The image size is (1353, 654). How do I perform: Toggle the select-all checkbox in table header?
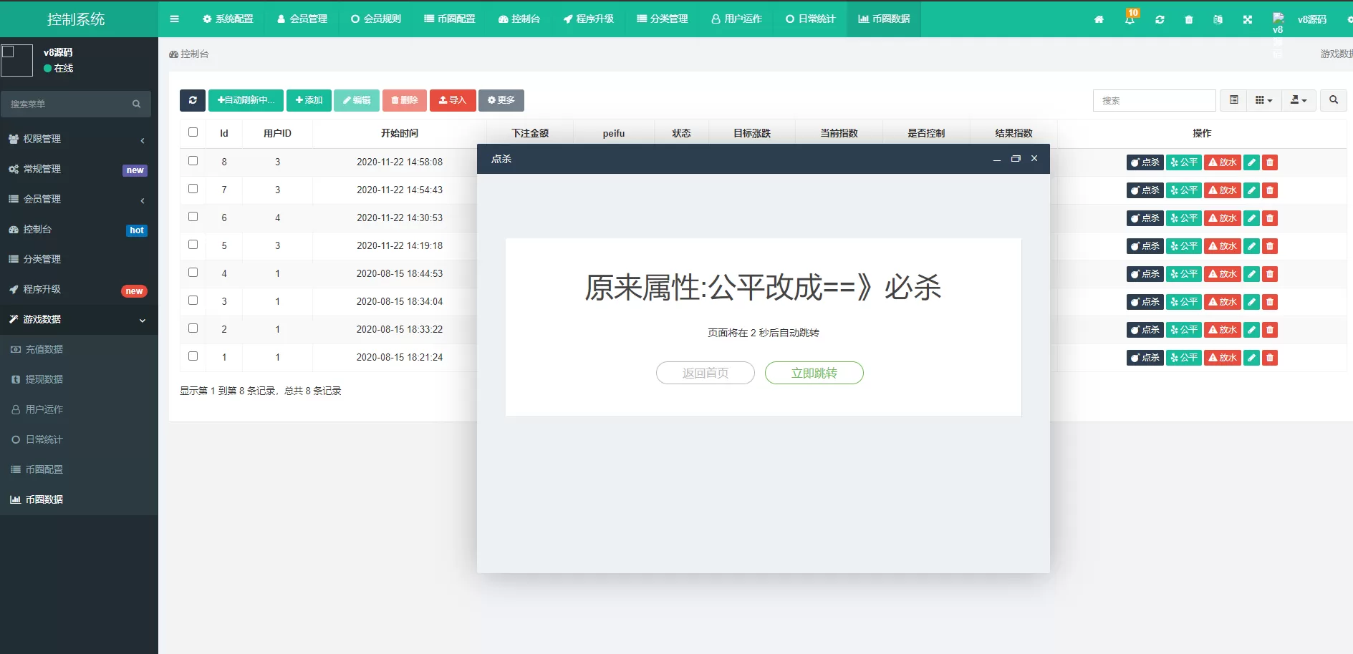[193, 132]
